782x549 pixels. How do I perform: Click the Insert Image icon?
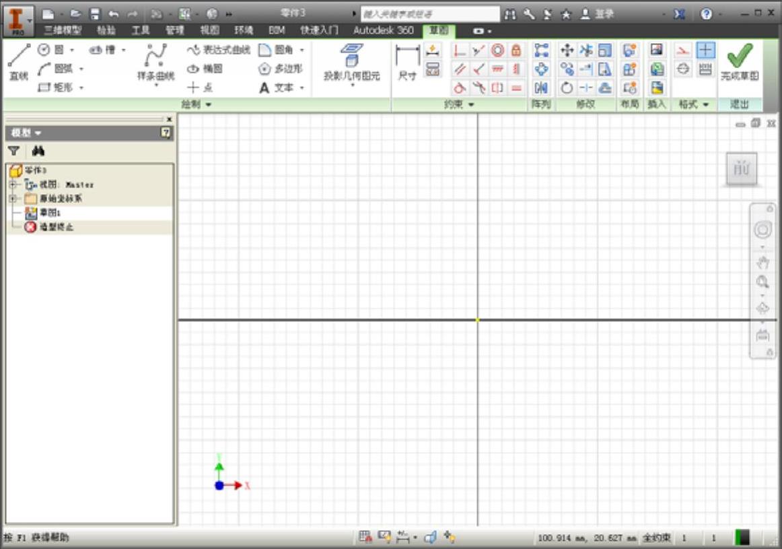[x=656, y=50]
